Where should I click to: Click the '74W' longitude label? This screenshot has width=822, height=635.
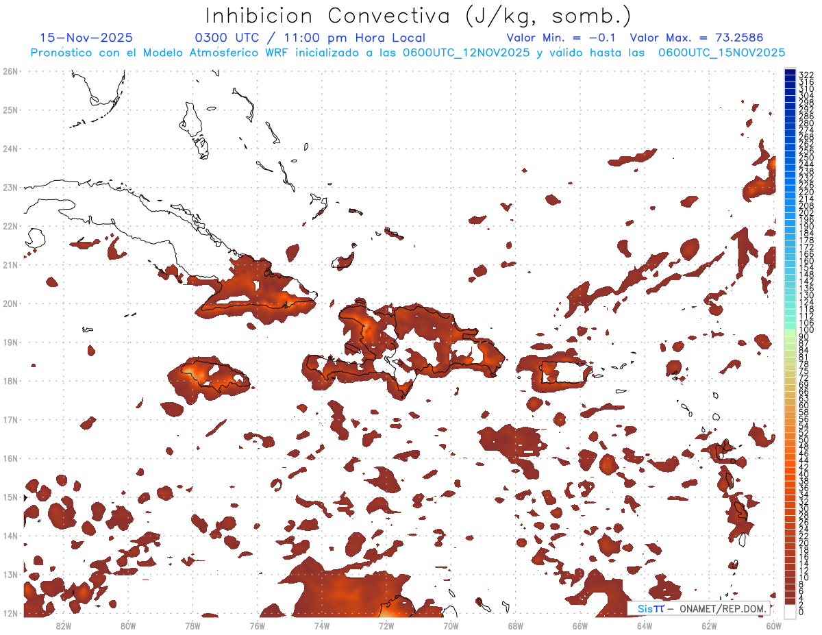(x=321, y=625)
